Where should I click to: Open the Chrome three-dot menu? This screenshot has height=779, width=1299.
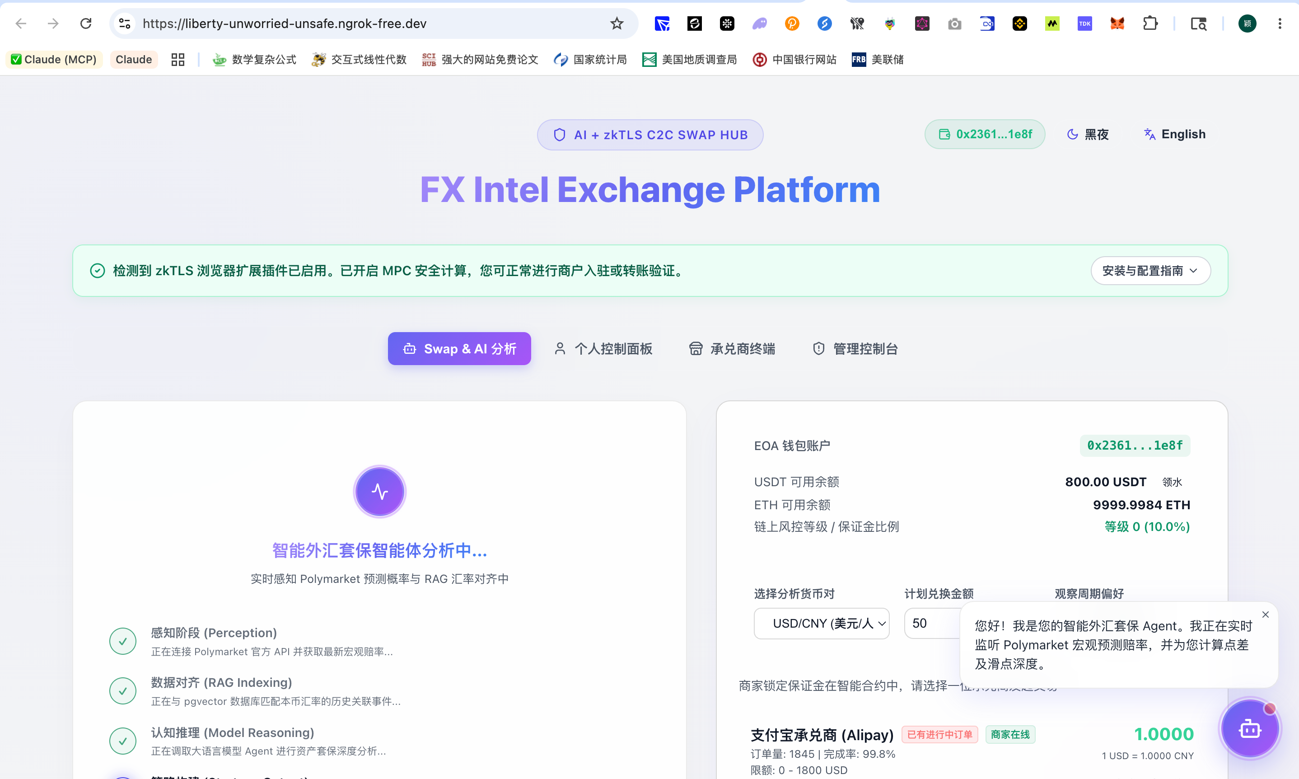1280,23
